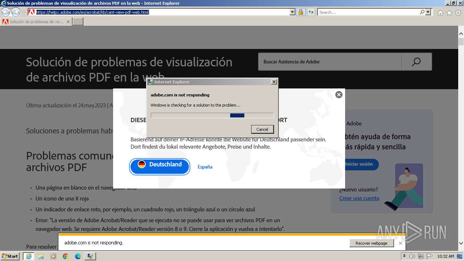Click the list item 'Un icono de una X roja'

[62, 199]
